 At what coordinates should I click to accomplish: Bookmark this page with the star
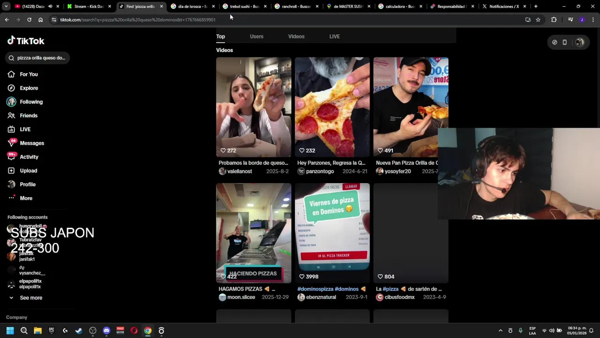pyautogui.click(x=538, y=20)
